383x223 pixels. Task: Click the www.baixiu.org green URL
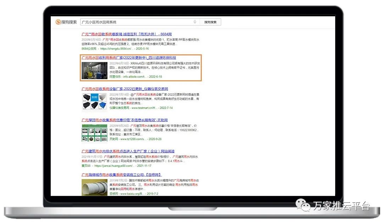click(x=133, y=194)
